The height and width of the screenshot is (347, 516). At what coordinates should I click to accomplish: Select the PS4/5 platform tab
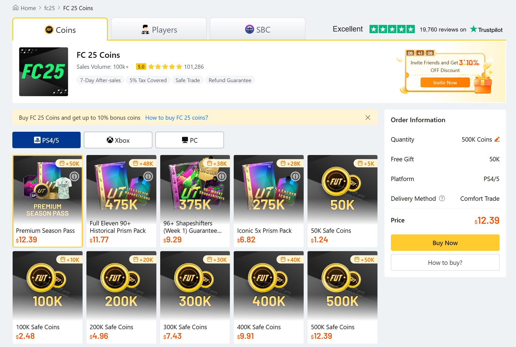(46, 140)
